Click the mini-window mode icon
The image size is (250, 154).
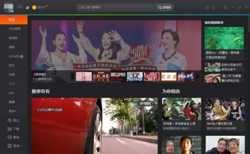pos(225,8)
